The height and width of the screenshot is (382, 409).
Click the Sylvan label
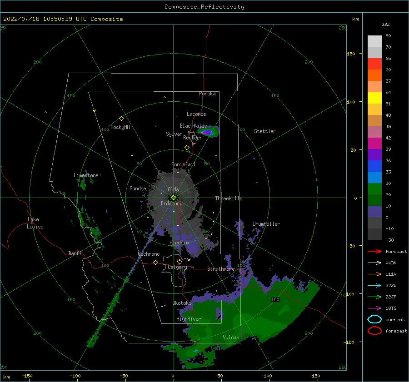[x=174, y=134]
